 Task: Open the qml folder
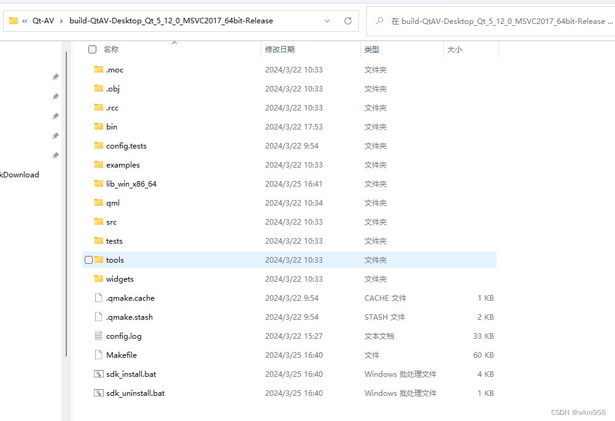(111, 203)
